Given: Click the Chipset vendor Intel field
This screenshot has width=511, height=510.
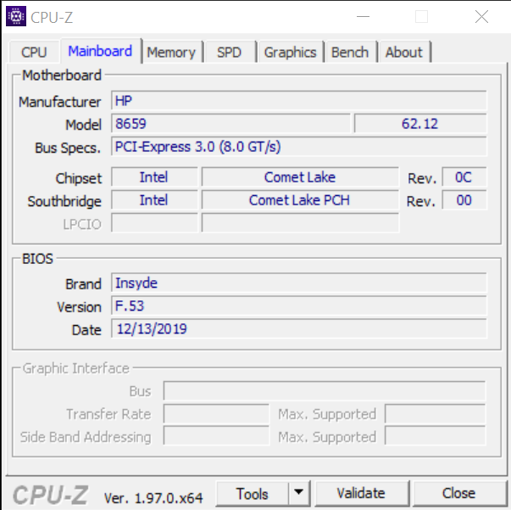Looking at the screenshot, I should (154, 177).
